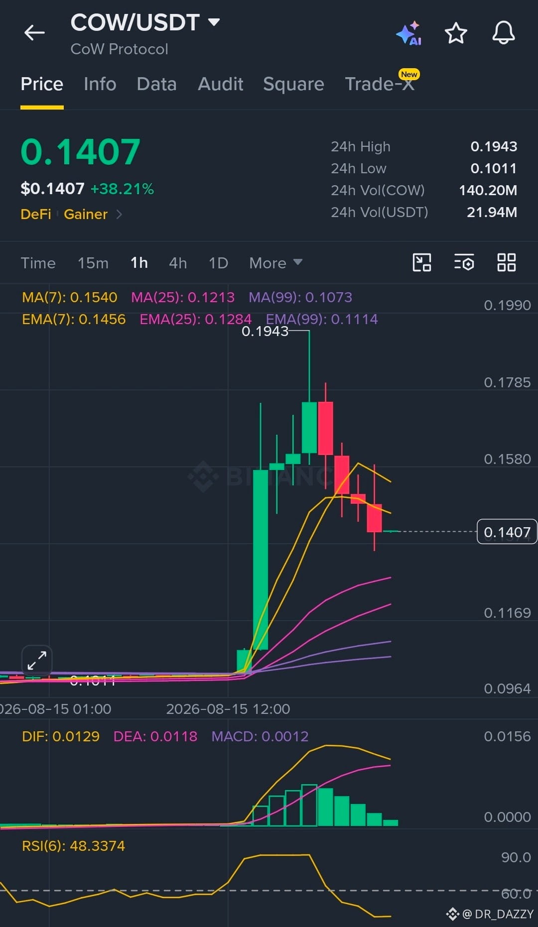Select the 1D interval
538x927 pixels.
(x=218, y=263)
